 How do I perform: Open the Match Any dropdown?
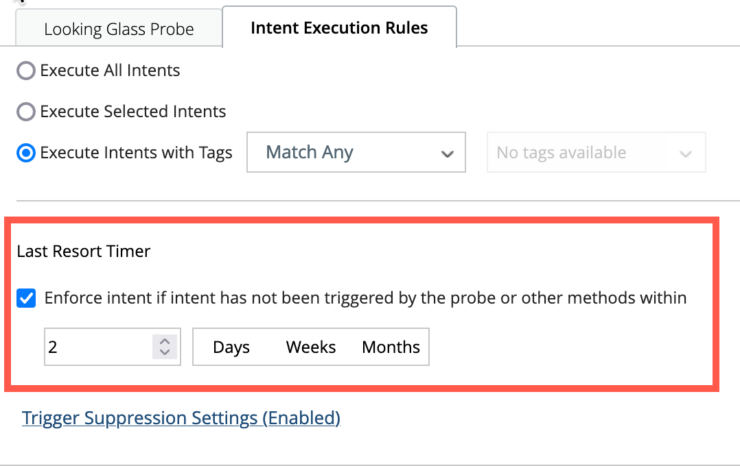(x=356, y=152)
